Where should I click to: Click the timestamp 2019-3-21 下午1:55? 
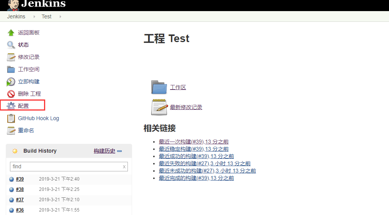point(59,210)
